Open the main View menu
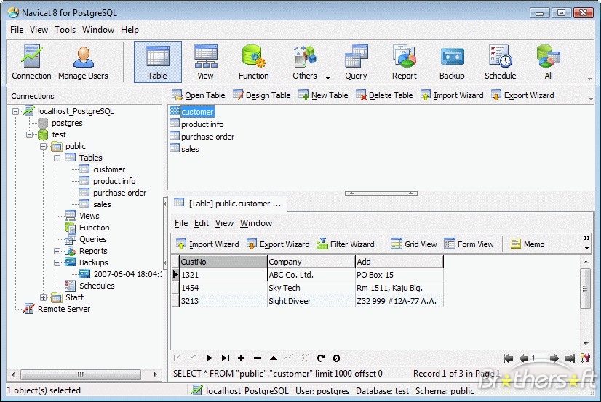Screen dimensions: 601x402 click(x=39, y=30)
